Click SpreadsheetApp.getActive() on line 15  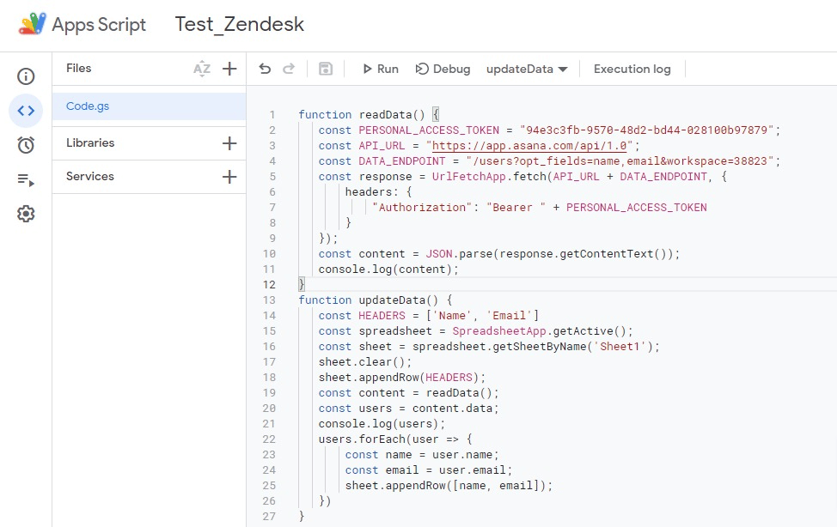[x=539, y=331]
